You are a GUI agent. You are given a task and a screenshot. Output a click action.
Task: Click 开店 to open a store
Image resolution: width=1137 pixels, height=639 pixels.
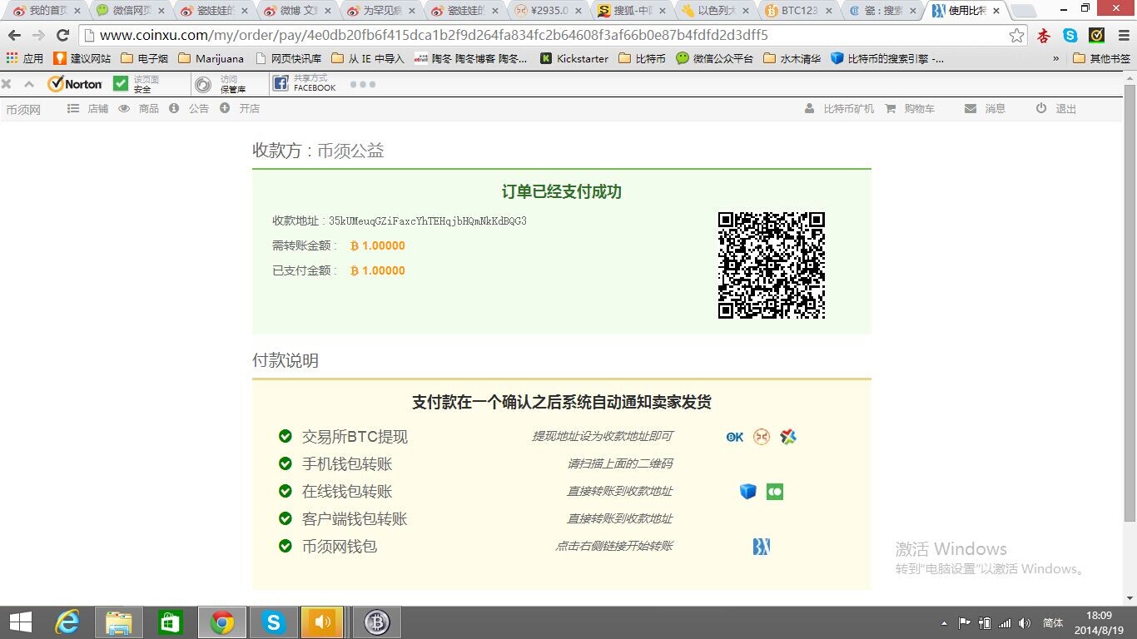[x=250, y=109]
